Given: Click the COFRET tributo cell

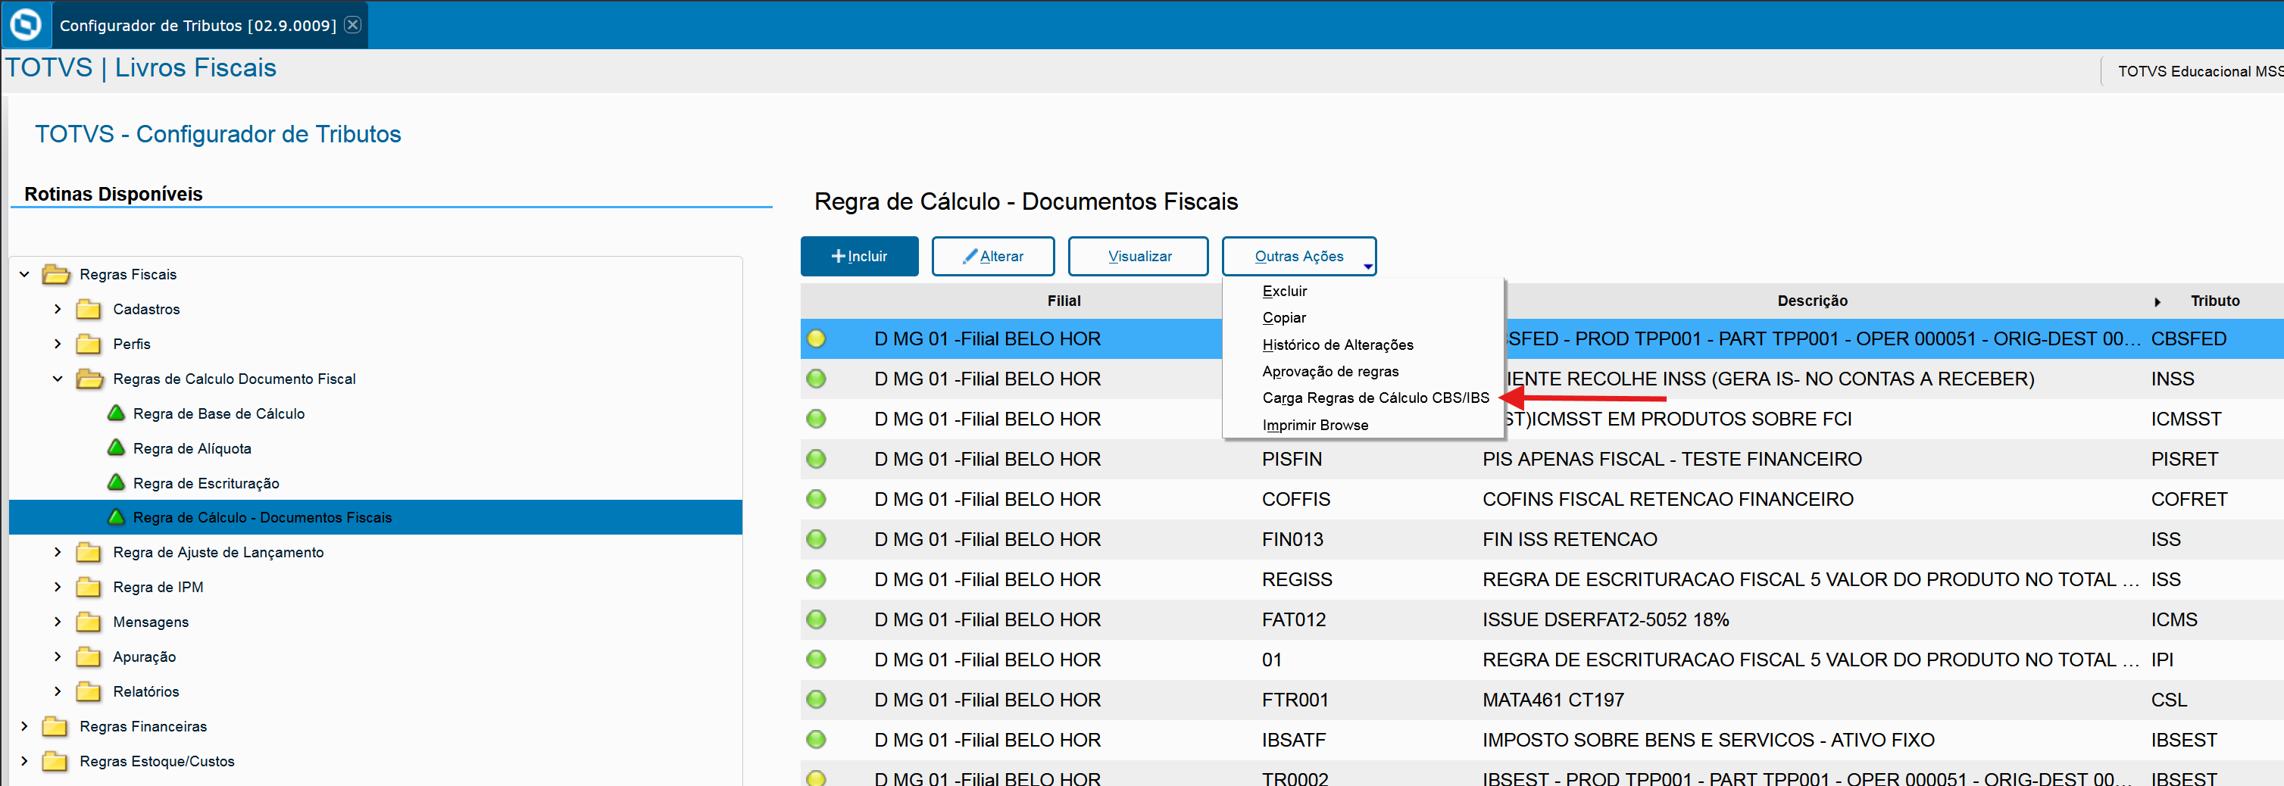Looking at the screenshot, I should pyautogui.click(x=2189, y=499).
